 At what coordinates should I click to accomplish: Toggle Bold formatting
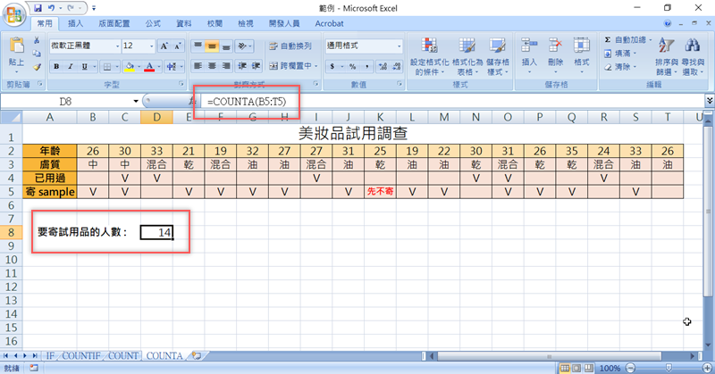[x=56, y=67]
